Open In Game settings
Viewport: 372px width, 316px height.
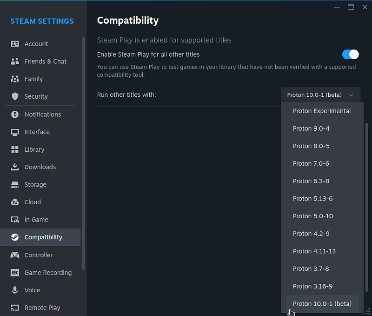click(x=40, y=220)
